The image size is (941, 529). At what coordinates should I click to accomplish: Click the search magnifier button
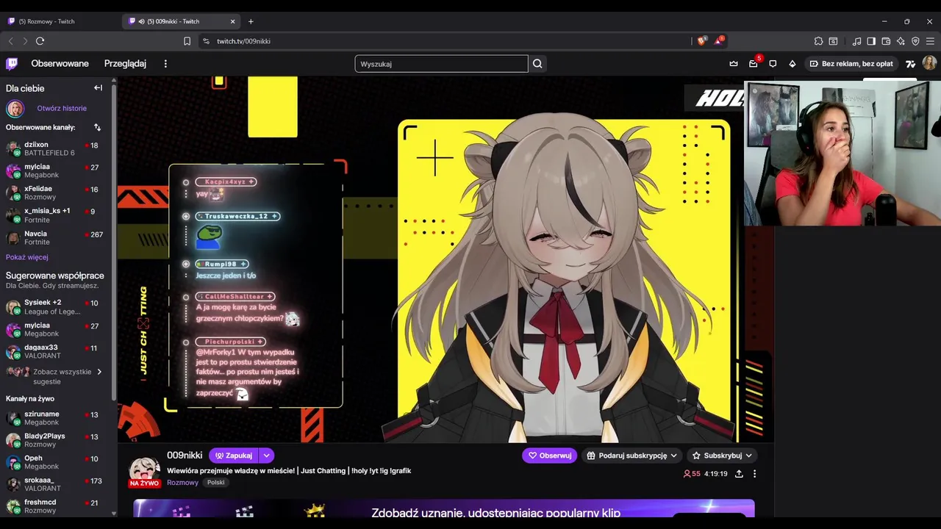tap(537, 64)
